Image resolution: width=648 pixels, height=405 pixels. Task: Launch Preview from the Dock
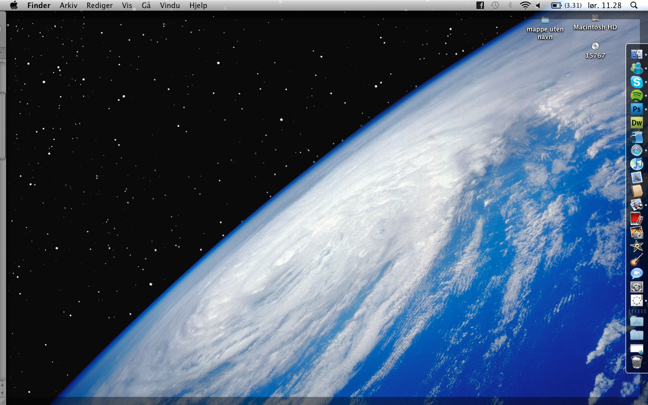636,205
